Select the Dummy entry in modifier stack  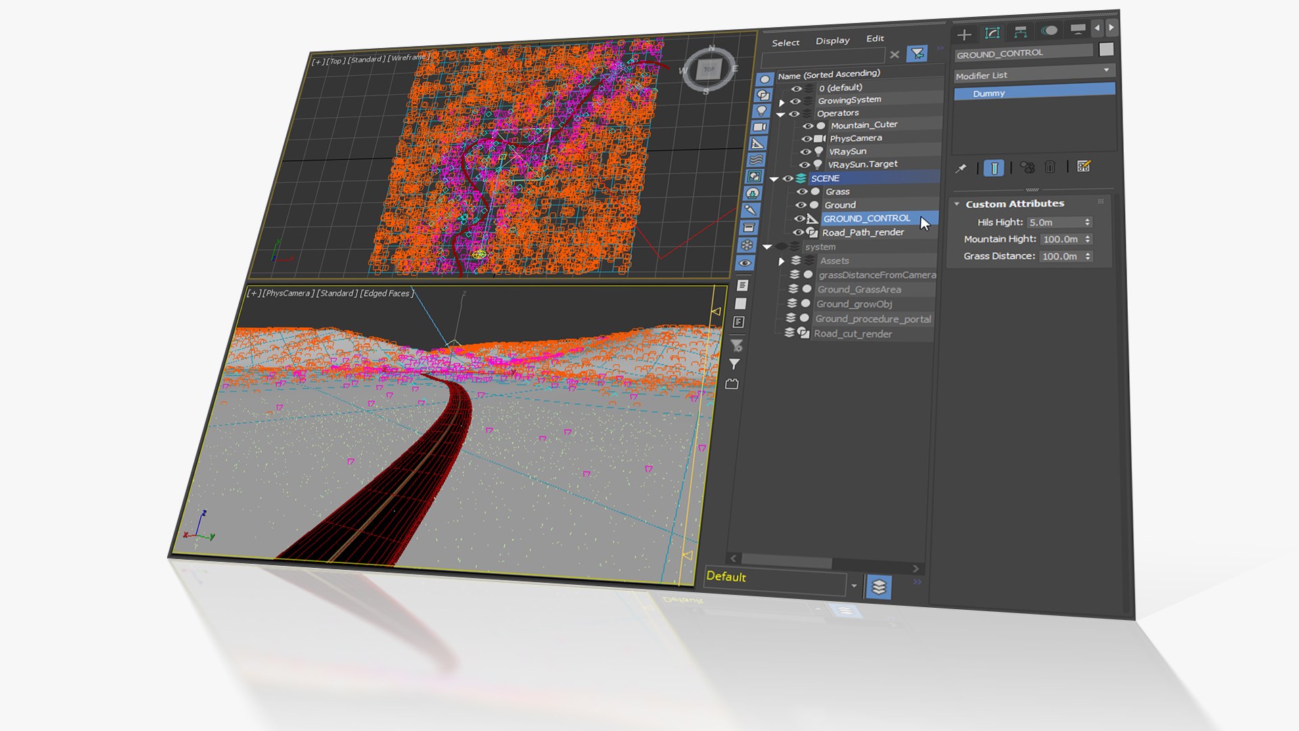1034,91
